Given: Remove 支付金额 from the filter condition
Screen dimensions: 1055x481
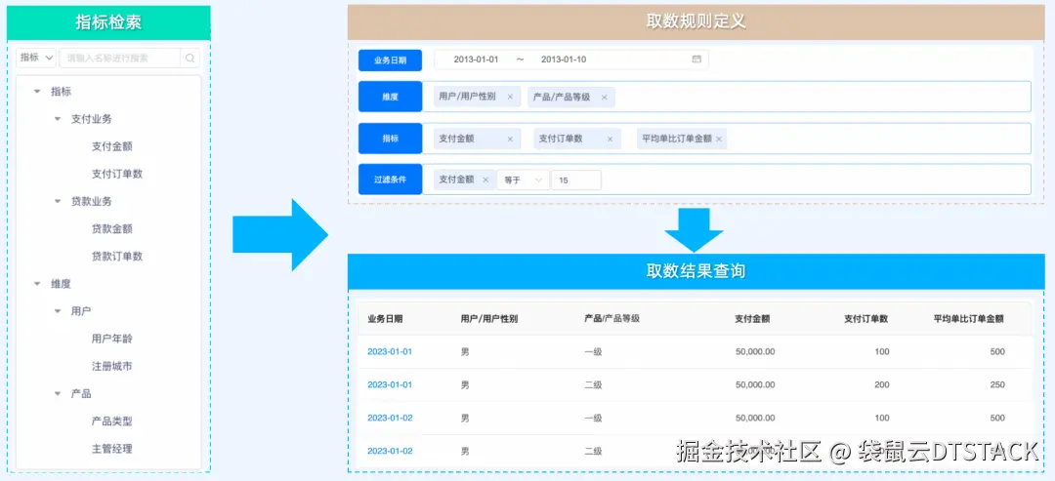Looking at the screenshot, I should [485, 180].
